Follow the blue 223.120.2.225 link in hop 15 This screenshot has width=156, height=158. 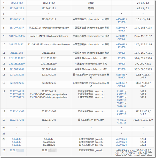click(x=17, y=74)
